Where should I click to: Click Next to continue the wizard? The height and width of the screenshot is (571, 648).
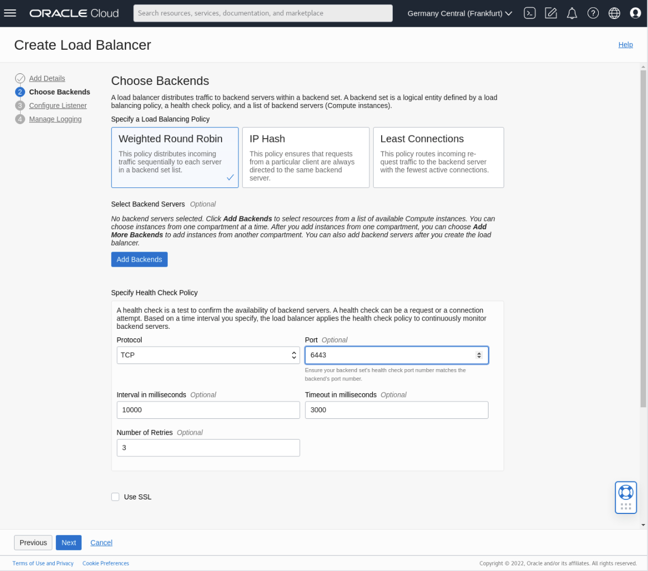68,542
